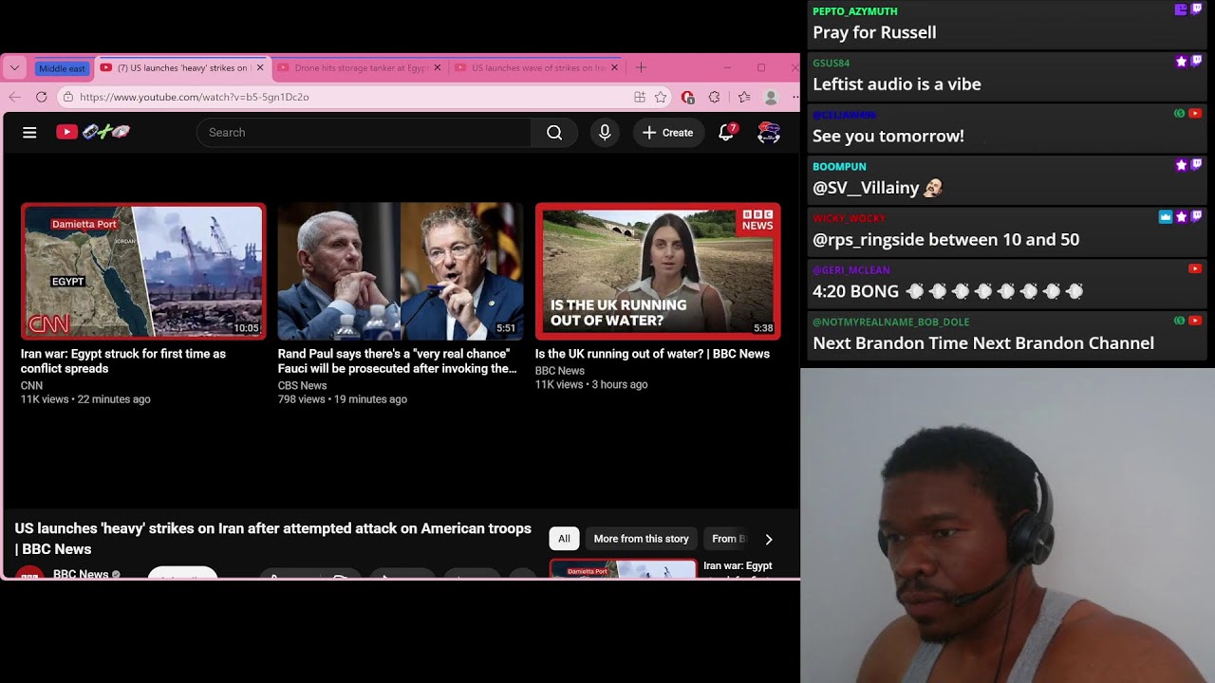Click the apps grid icon in address bar
Viewport: 1215px width, 683px height.
[640, 97]
